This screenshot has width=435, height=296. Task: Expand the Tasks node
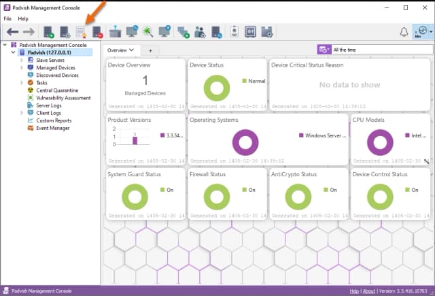(21, 82)
